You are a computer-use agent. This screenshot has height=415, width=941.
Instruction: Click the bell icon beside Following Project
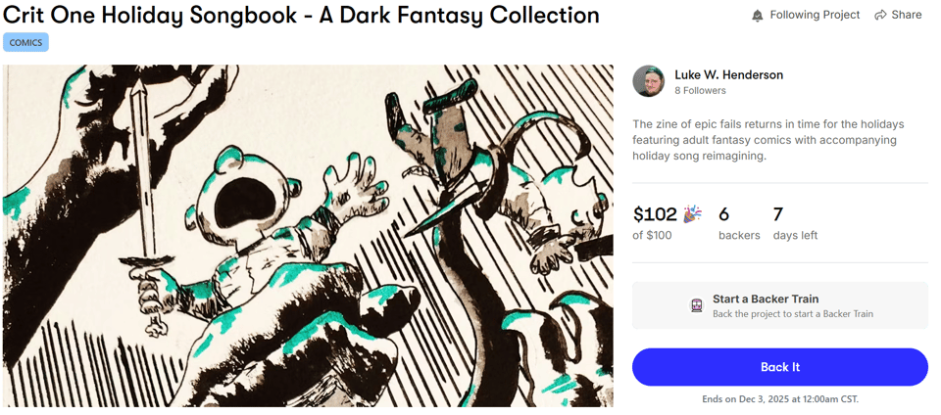coord(757,16)
